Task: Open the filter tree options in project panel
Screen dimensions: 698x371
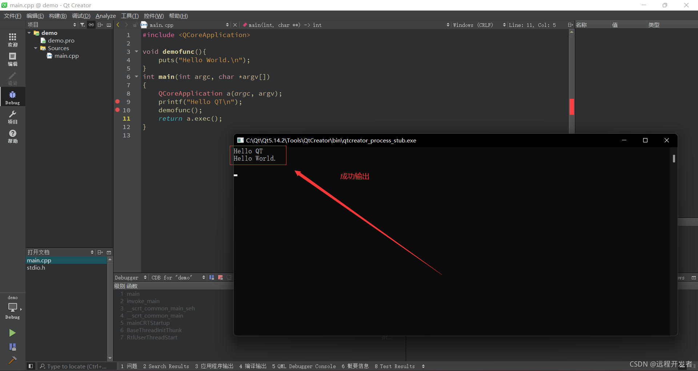Action: click(83, 25)
